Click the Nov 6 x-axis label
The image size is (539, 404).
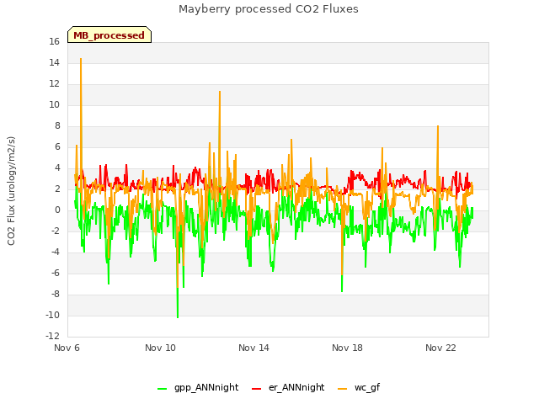pyautogui.click(x=67, y=348)
